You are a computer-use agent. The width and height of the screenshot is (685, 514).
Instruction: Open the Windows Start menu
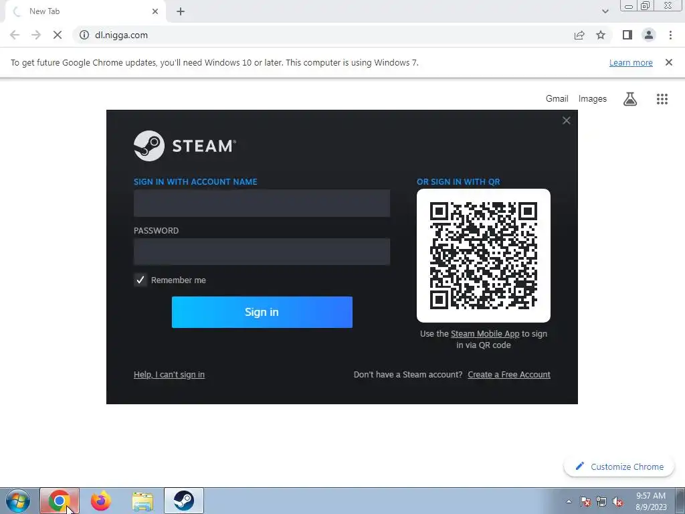pyautogui.click(x=18, y=501)
